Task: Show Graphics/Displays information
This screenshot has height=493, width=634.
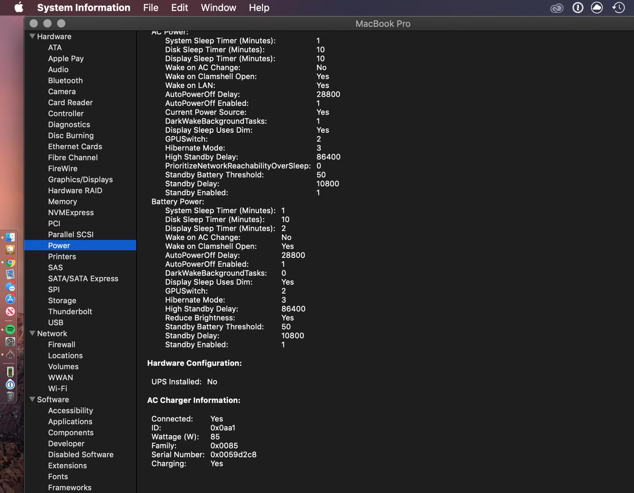Action: click(80, 179)
